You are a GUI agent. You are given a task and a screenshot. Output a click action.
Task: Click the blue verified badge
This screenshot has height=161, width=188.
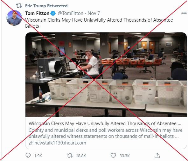tap(53, 13)
